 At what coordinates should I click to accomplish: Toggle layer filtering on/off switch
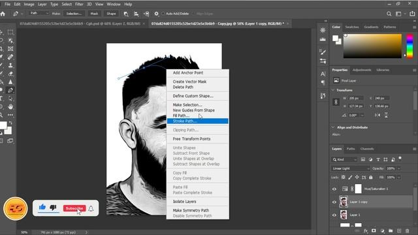(400, 159)
